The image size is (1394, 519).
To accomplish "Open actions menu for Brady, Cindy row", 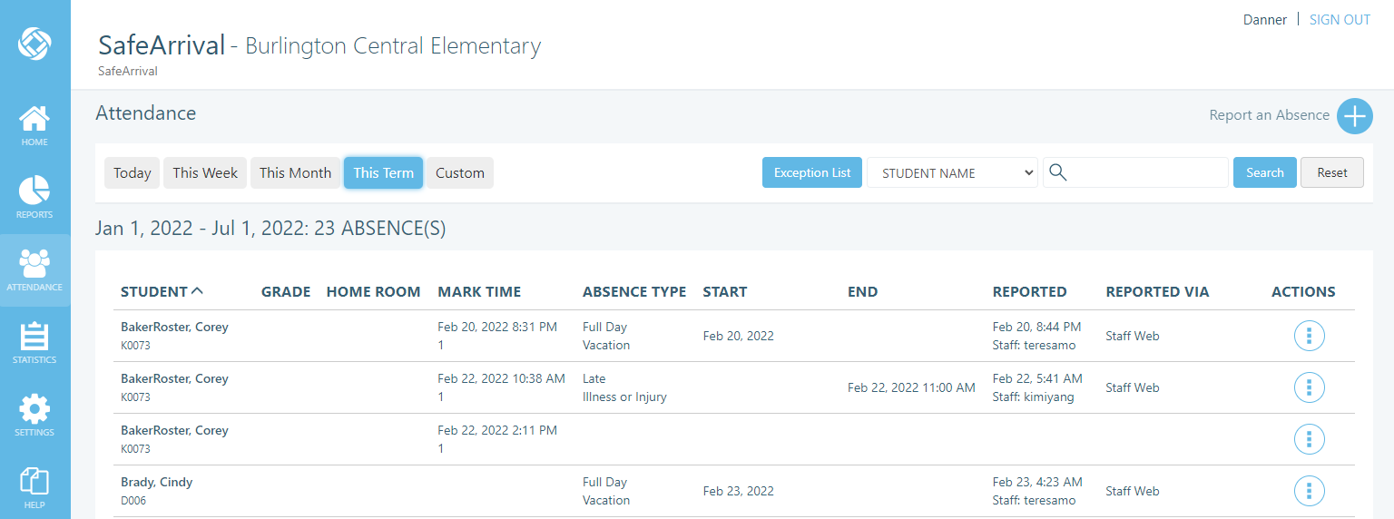I will 1309,491.
